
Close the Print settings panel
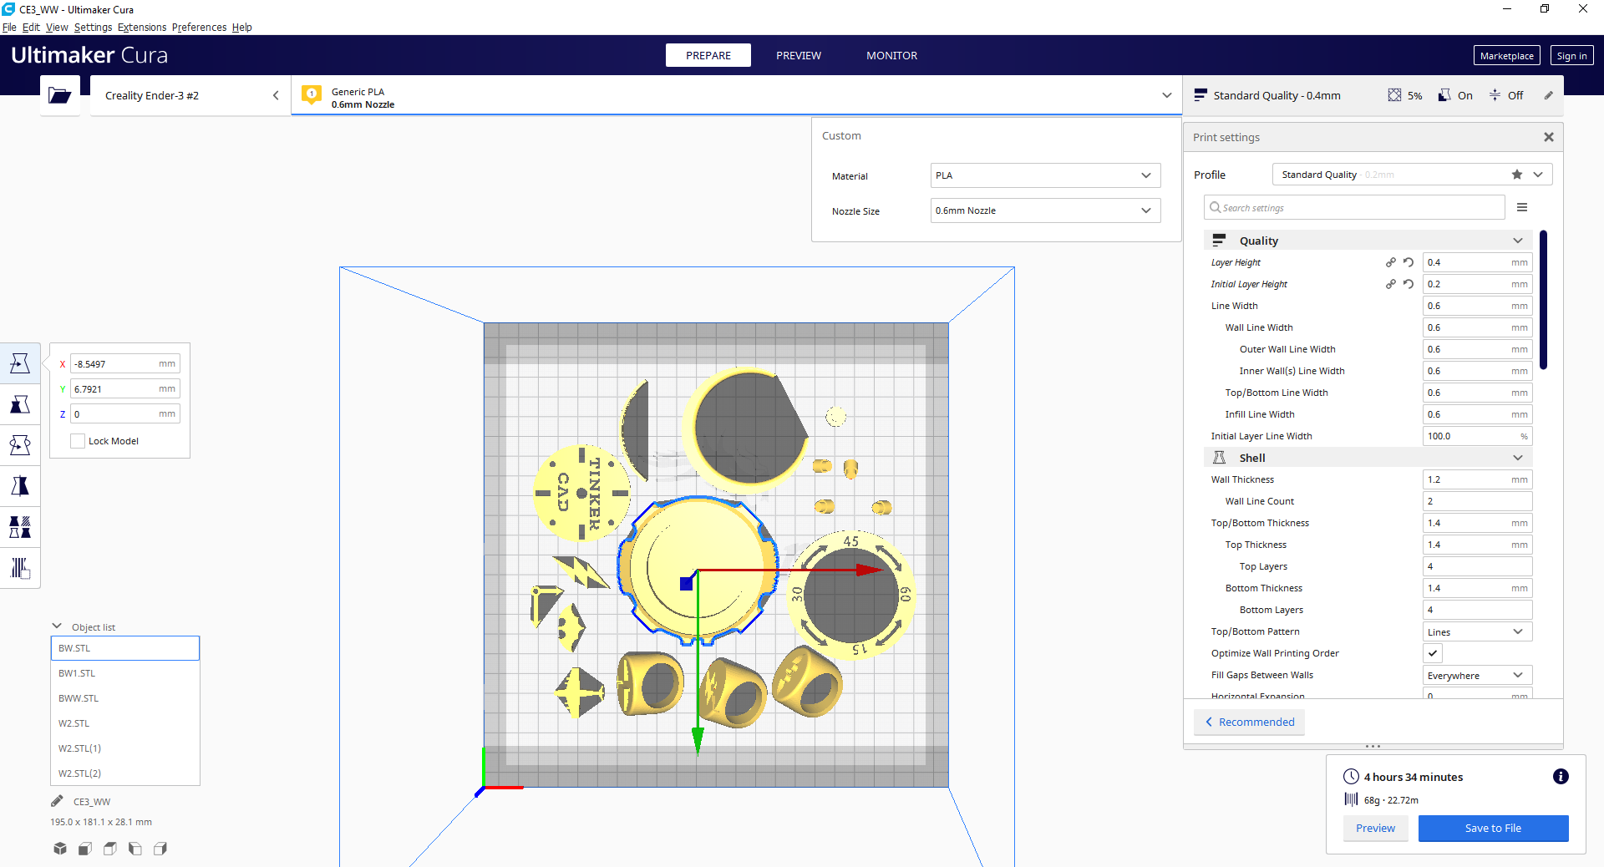(1549, 137)
